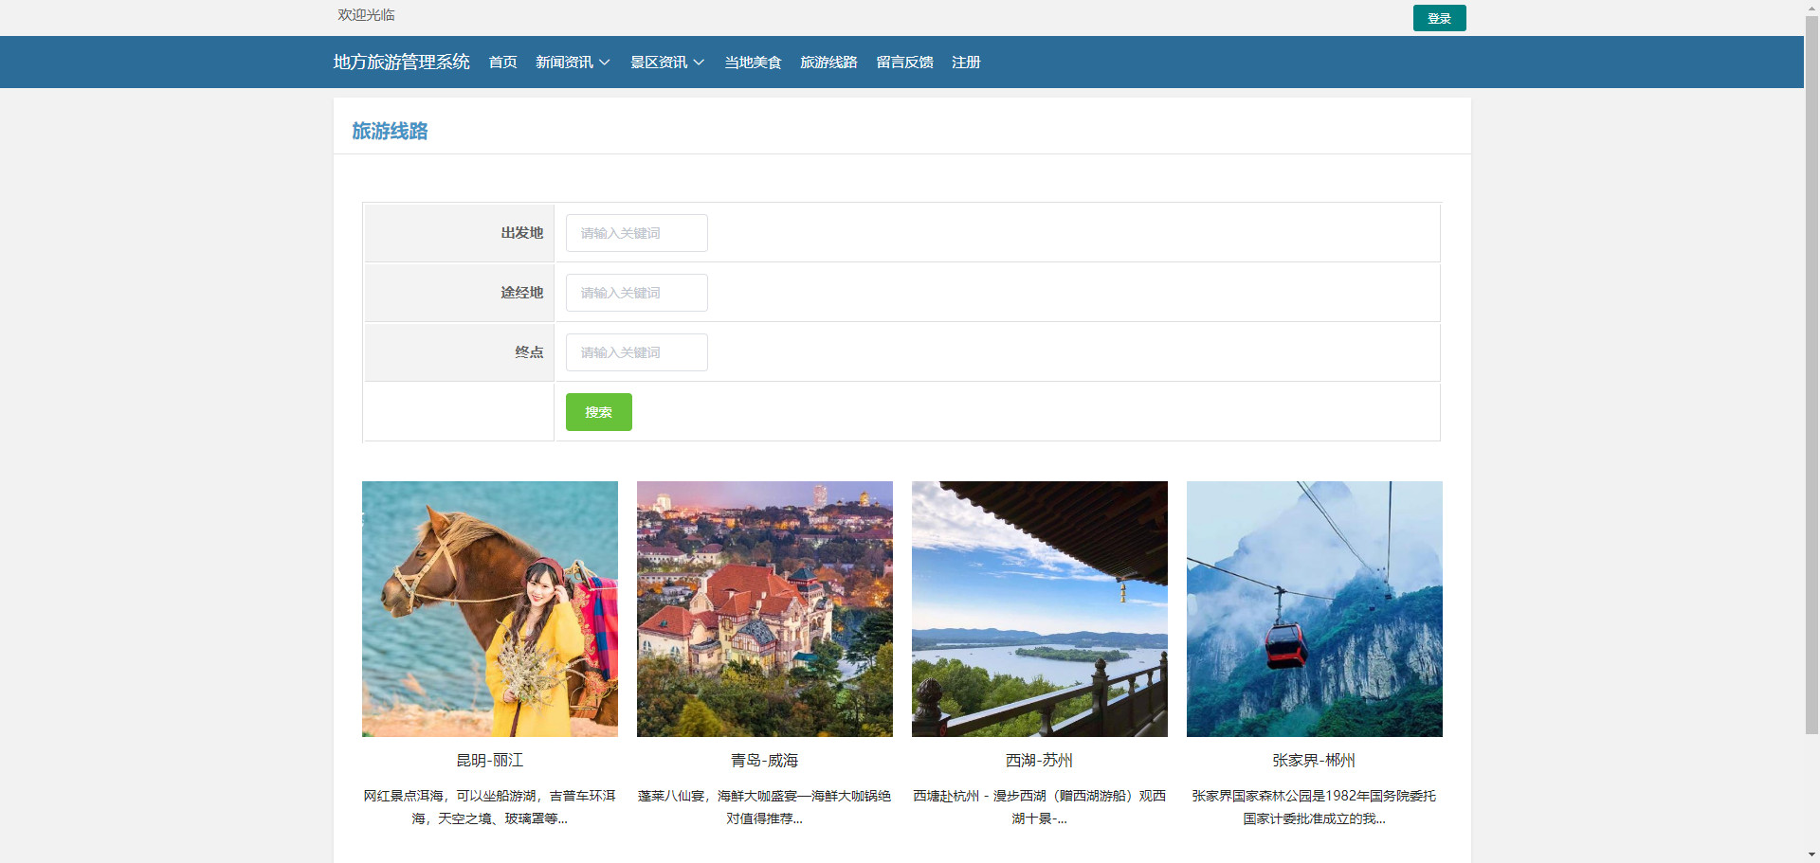Focus the 终点 keyword input
The image size is (1820, 863).
(x=637, y=352)
